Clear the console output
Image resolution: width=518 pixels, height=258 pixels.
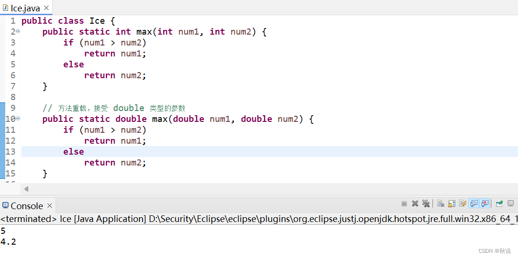tap(441, 203)
